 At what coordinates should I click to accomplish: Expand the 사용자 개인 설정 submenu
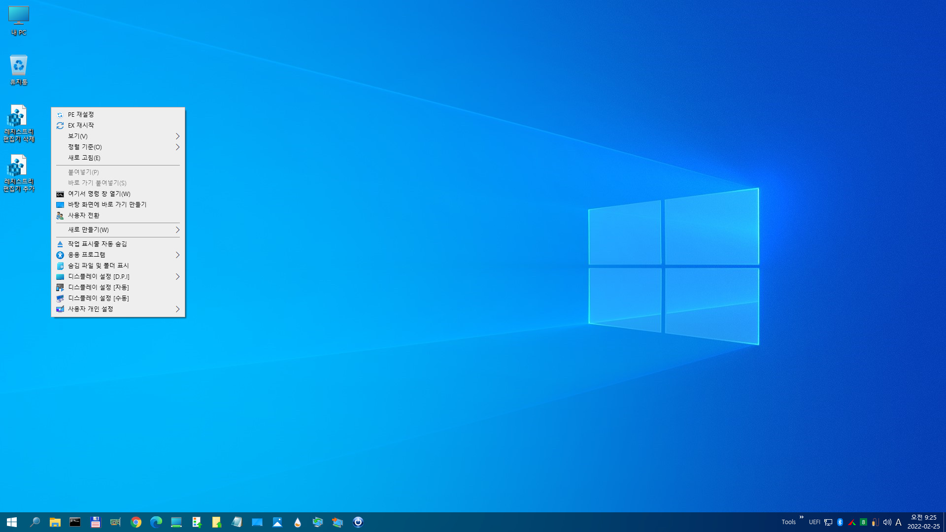tap(118, 309)
